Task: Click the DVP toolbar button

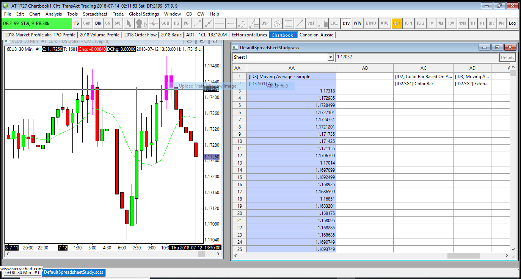Action: point(265,23)
